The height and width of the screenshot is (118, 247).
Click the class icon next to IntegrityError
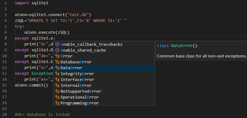(57, 74)
